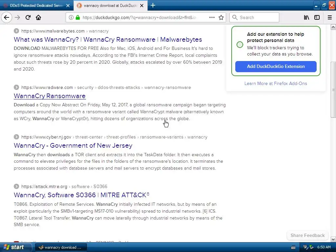Viewport: 336px width, 252px height.
Task: Go back with the browser back arrow
Action: (7, 17)
